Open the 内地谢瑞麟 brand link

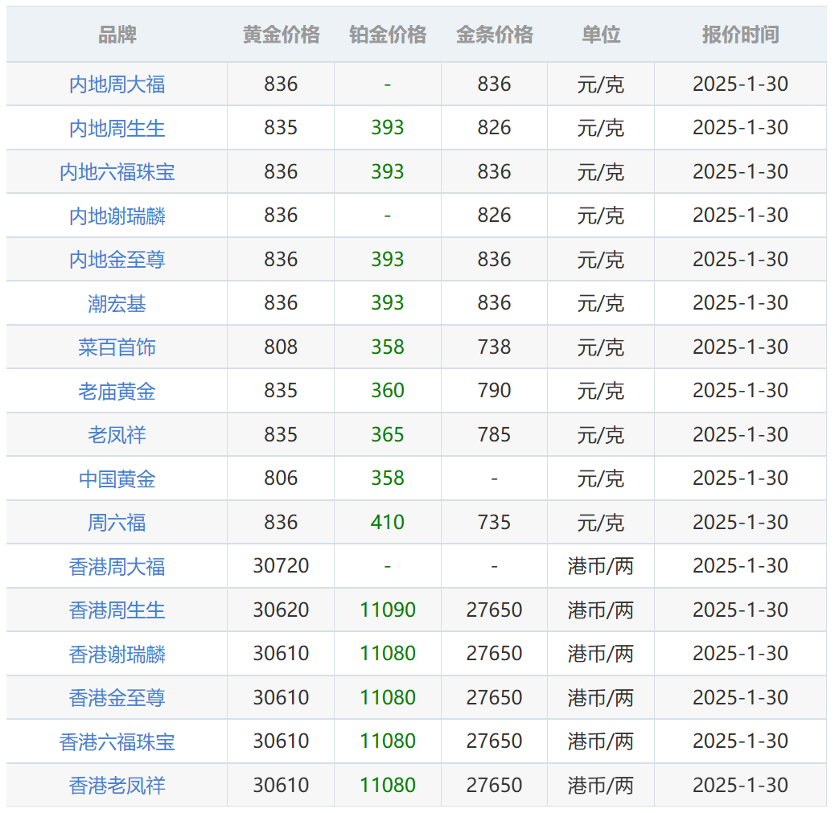tap(117, 216)
